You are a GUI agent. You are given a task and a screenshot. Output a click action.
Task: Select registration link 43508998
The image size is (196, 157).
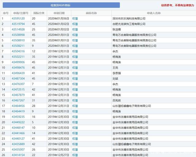click(x=18, y=35)
